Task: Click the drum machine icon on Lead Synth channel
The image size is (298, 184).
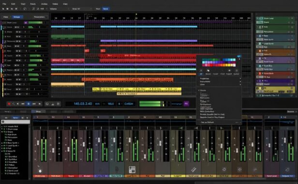Action: [132, 169]
